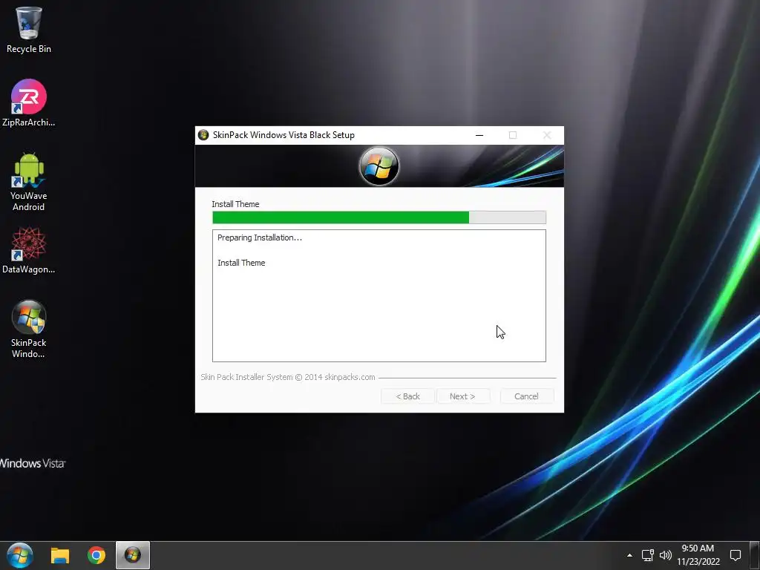Click the 'Preparing Installation...' log line

click(260, 237)
